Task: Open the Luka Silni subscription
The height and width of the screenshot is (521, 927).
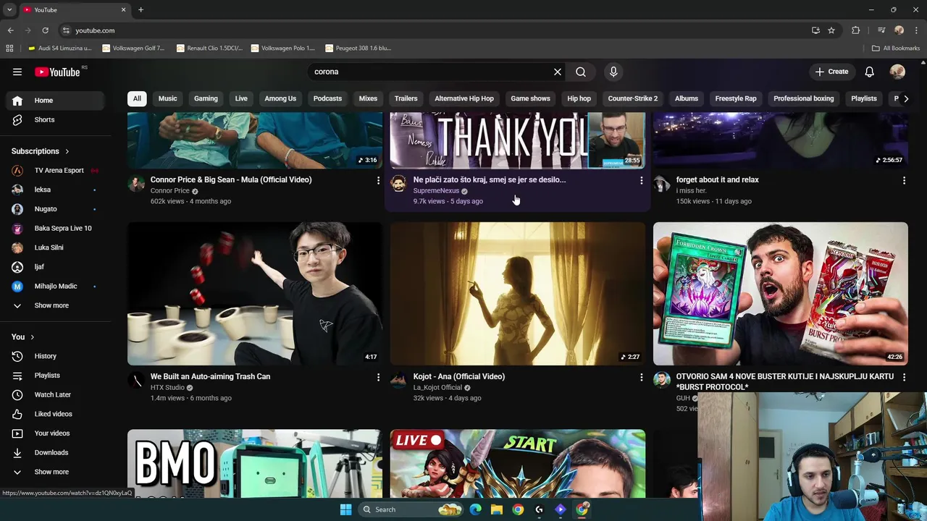Action: (x=56, y=247)
